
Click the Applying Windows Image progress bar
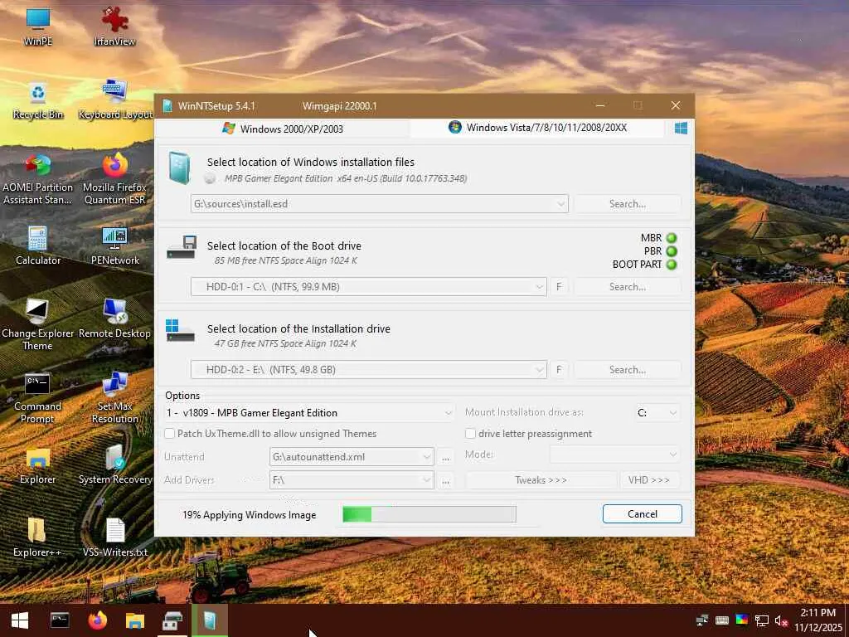[x=429, y=514]
